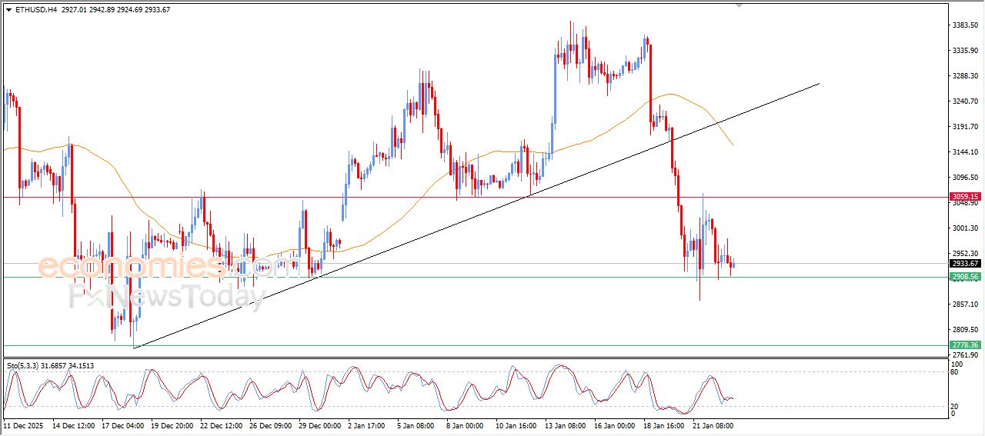The width and height of the screenshot is (985, 436).
Task: Click the 20 level on stochastic scale
Action: coord(955,406)
